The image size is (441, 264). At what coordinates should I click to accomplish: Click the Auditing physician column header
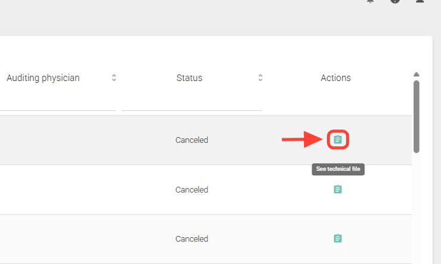tap(43, 78)
